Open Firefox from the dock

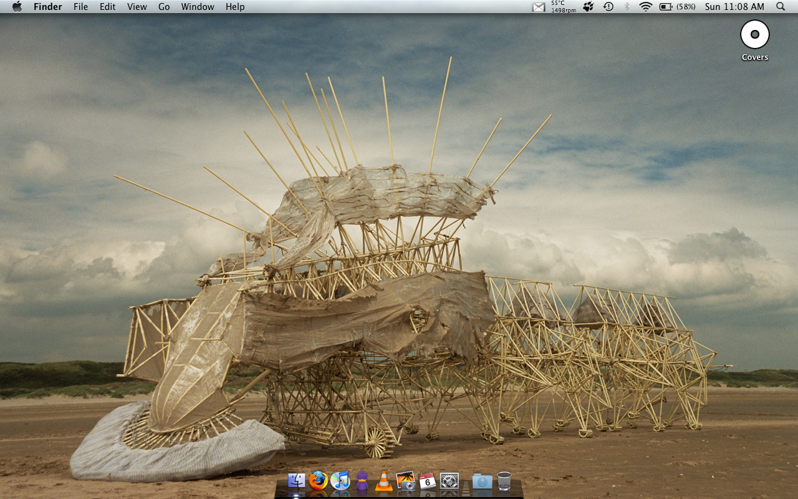click(318, 481)
